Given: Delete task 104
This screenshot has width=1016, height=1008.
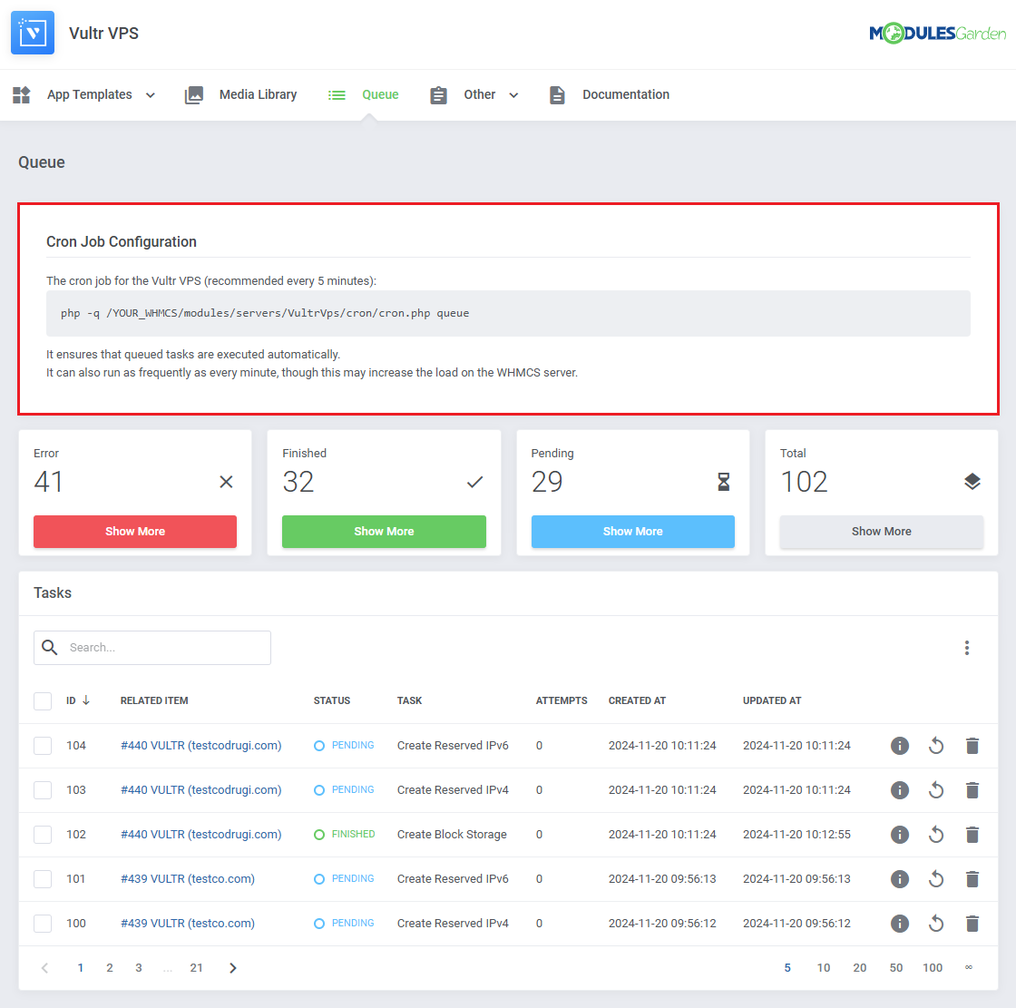Looking at the screenshot, I should (x=972, y=746).
